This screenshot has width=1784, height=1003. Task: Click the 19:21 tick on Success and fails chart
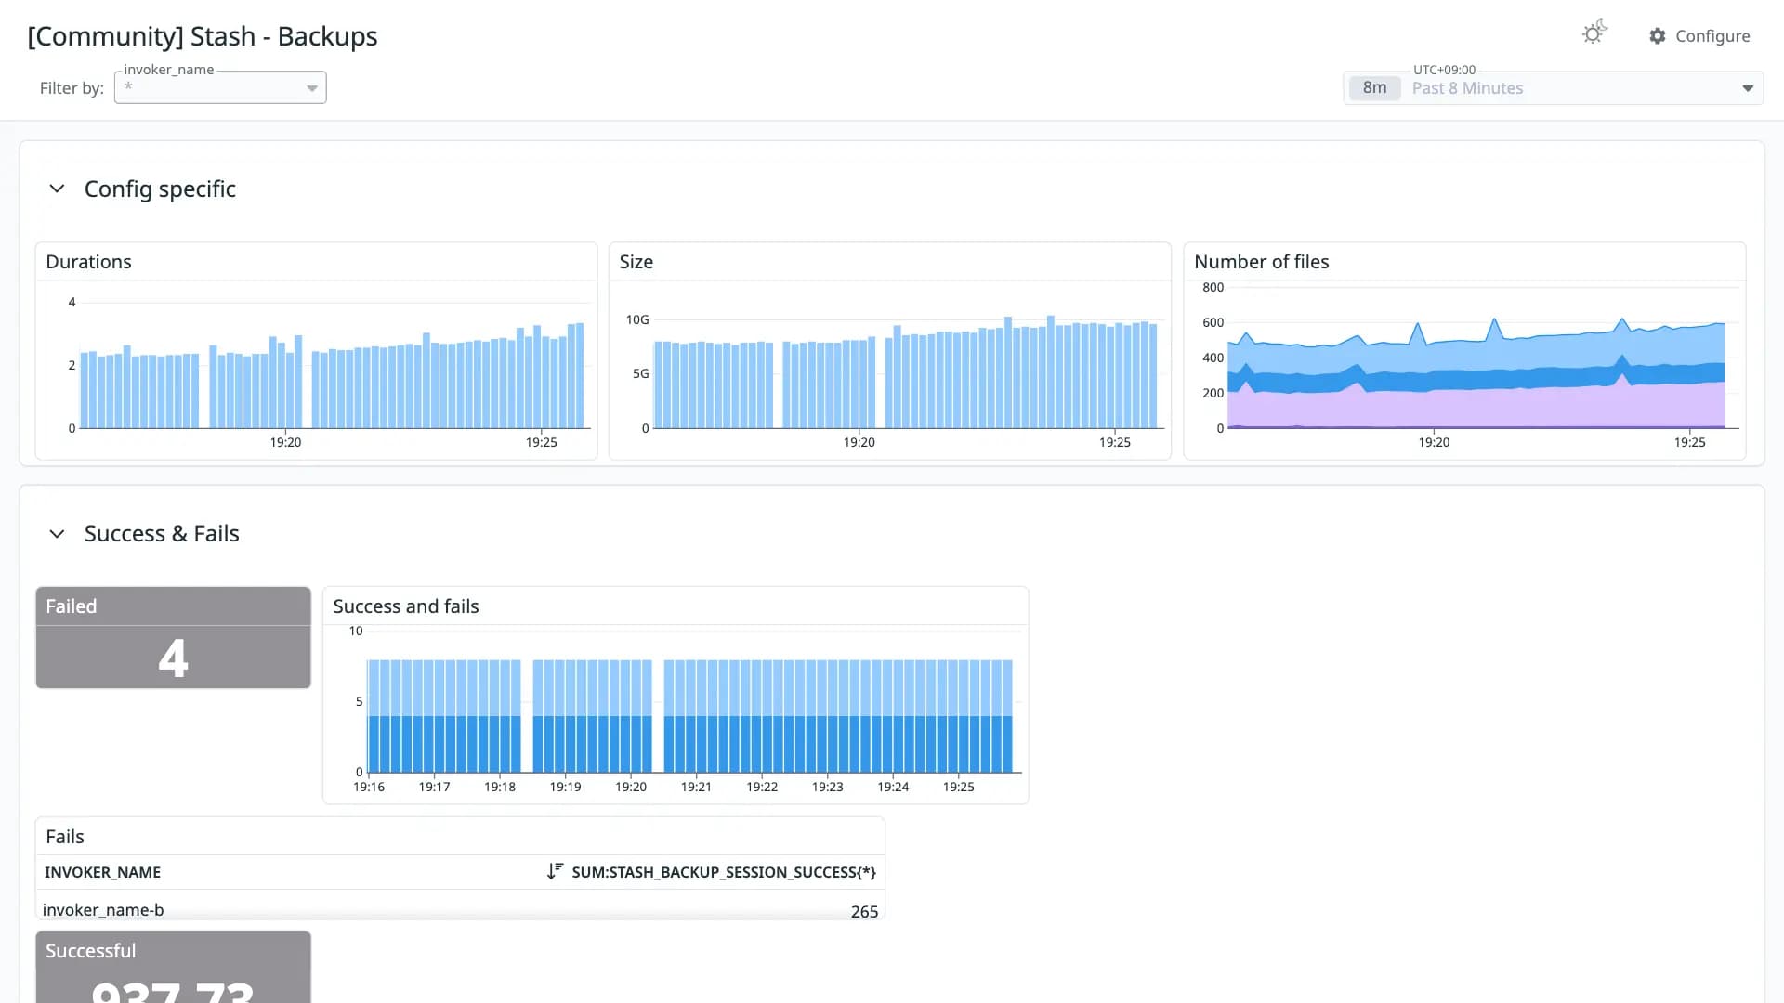(x=696, y=787)
